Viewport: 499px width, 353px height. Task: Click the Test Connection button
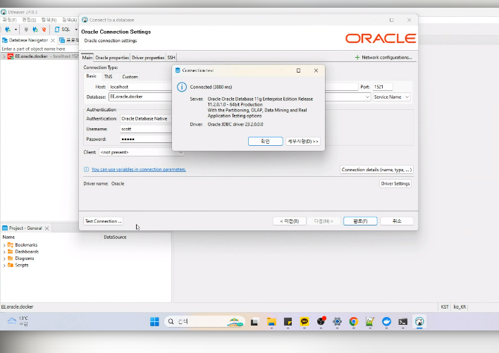(103, 221)
